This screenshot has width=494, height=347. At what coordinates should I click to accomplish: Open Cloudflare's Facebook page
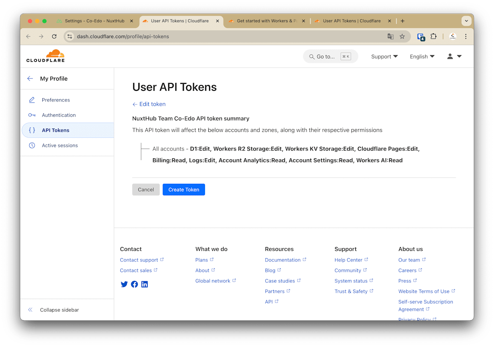tap(134, 284)
